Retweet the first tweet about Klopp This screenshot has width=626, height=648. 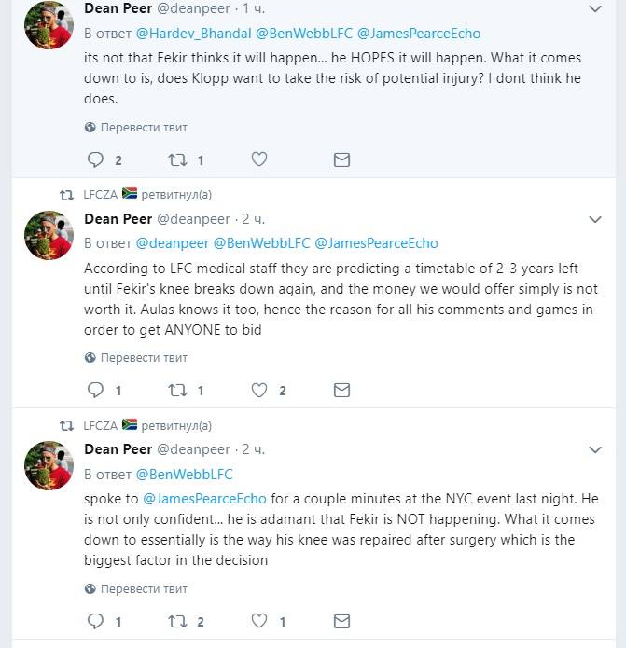click(177, 159)
